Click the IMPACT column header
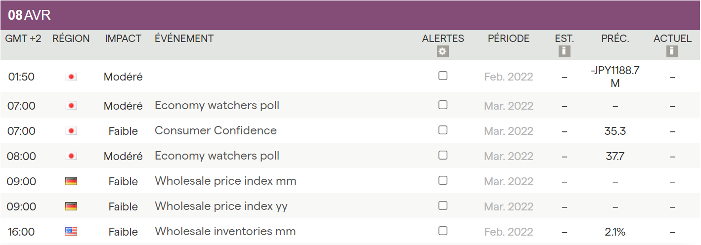This screenshot has height=245, width=701. point(123,39)
